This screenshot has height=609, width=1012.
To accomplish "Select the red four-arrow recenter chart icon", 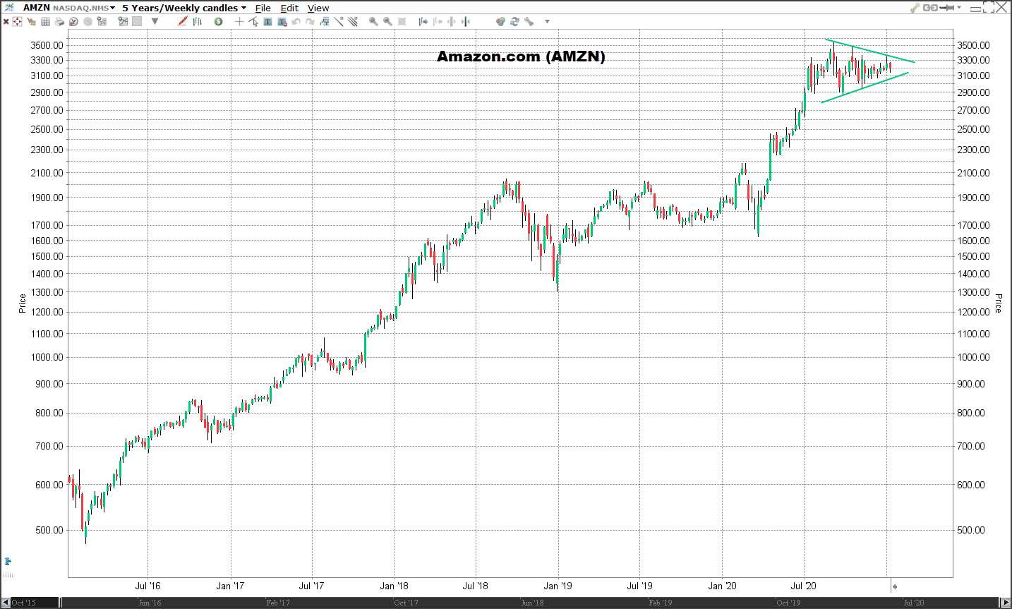I will 17,22.
